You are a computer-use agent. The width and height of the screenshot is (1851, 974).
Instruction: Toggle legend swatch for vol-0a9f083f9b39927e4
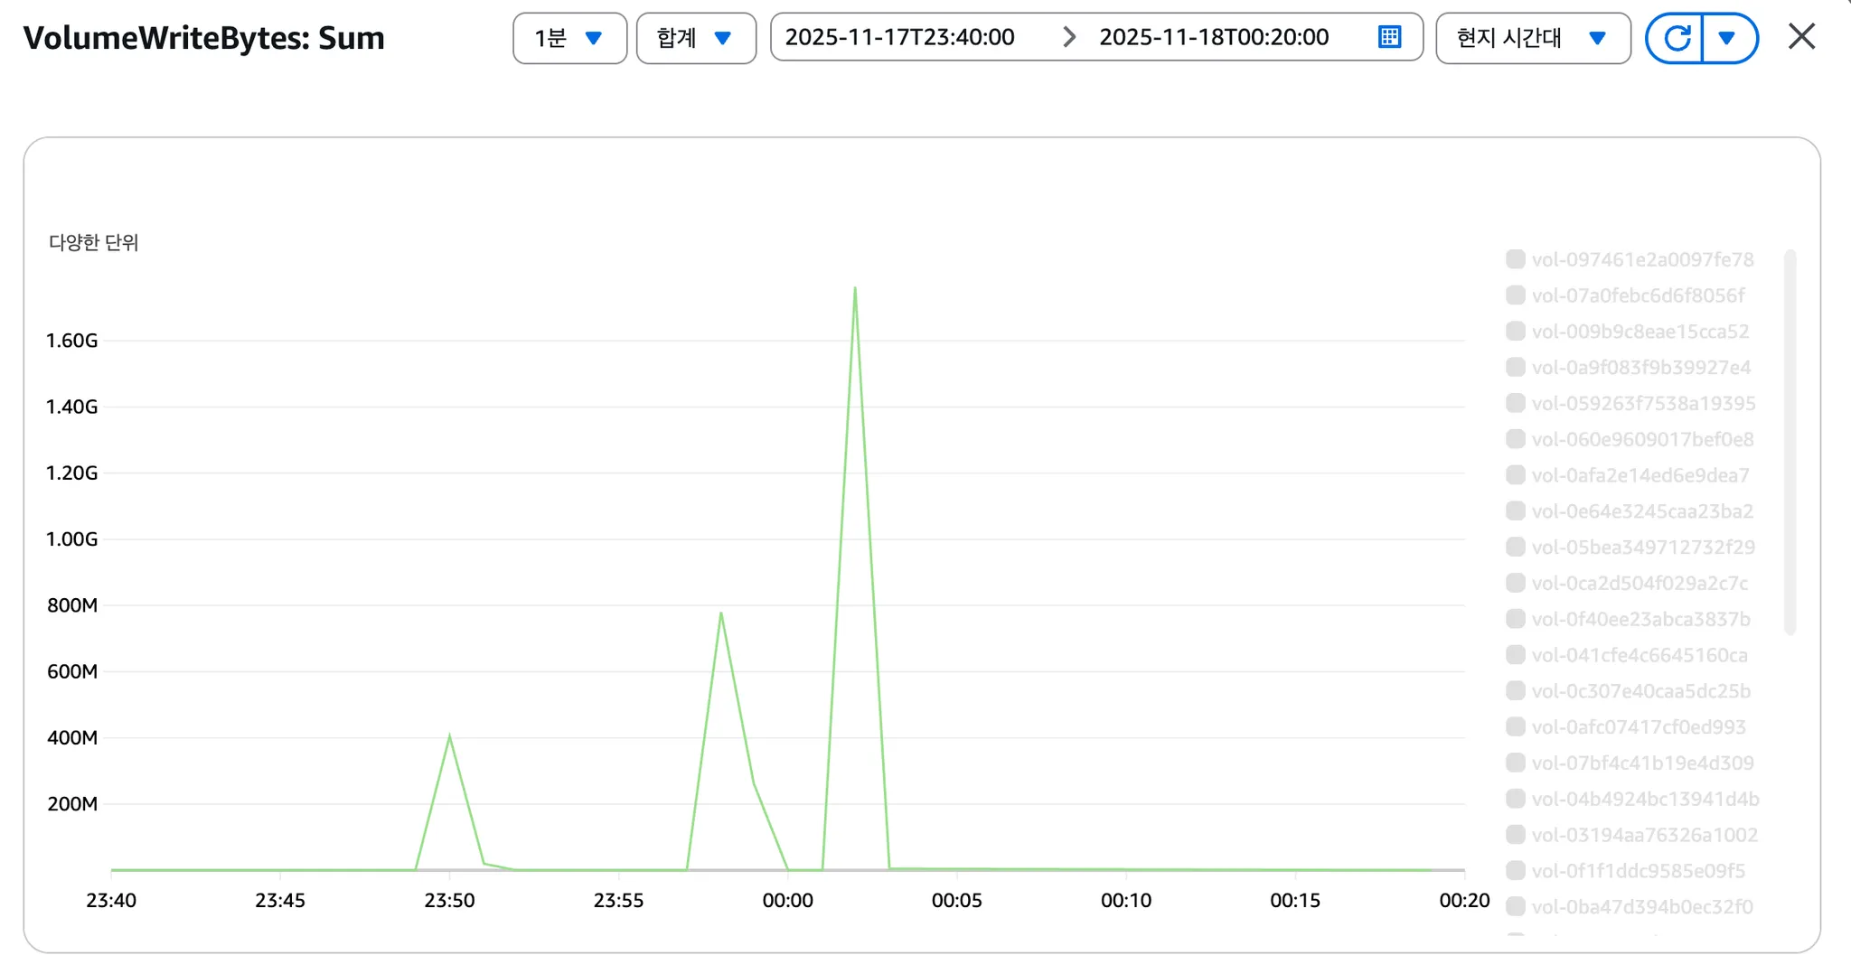coord(1516,367)
